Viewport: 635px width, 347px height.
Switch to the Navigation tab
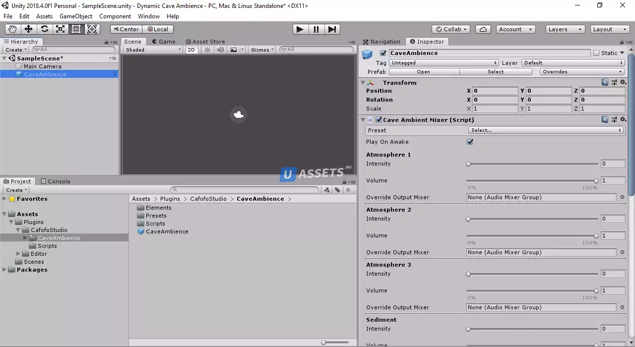click(x=381, y=42)
